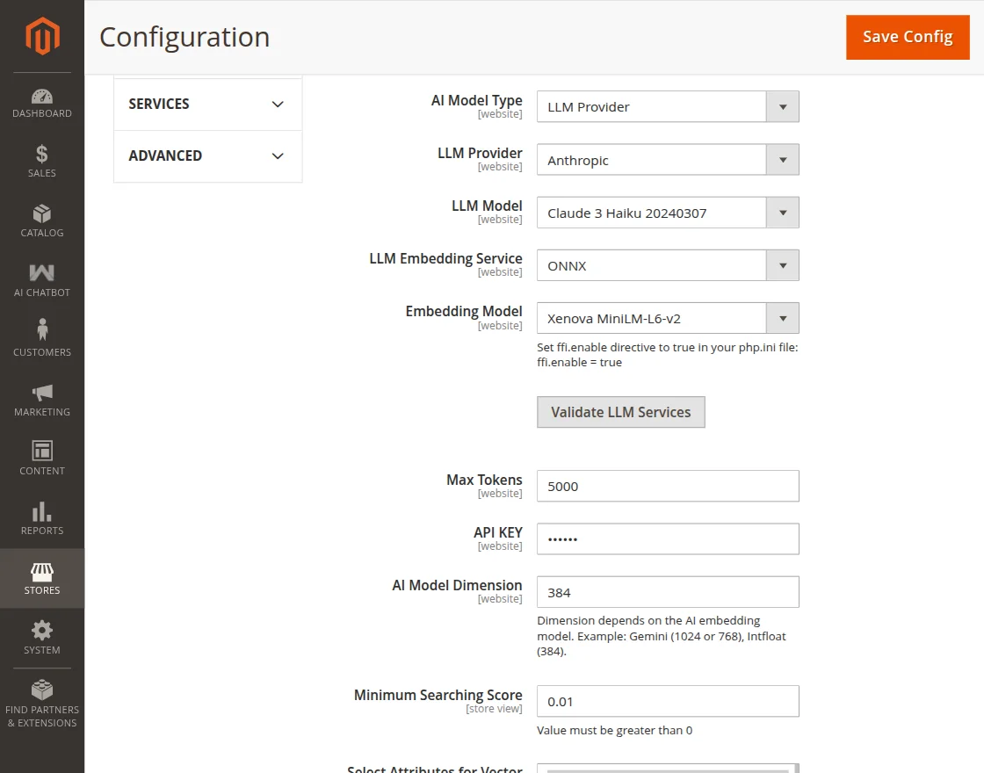
Task: Click the Save Config button
Action: [908, 37]
